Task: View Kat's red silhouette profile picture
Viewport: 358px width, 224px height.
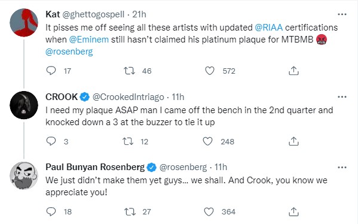Action: pyautogui.click(x=24, y=23)
